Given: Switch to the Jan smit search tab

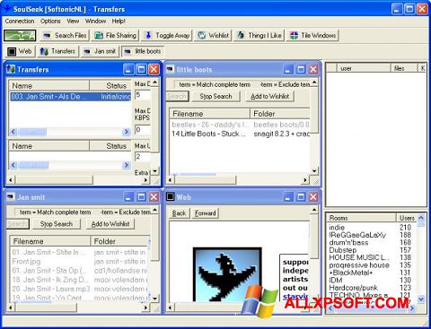Looking at the screenshot, I should click(101, 51).
